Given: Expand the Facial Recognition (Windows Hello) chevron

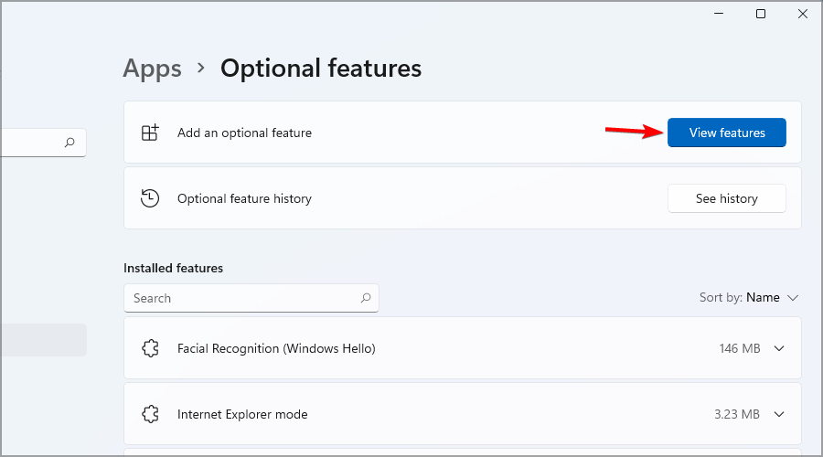Looking at the screenshot, I should 779,348.
